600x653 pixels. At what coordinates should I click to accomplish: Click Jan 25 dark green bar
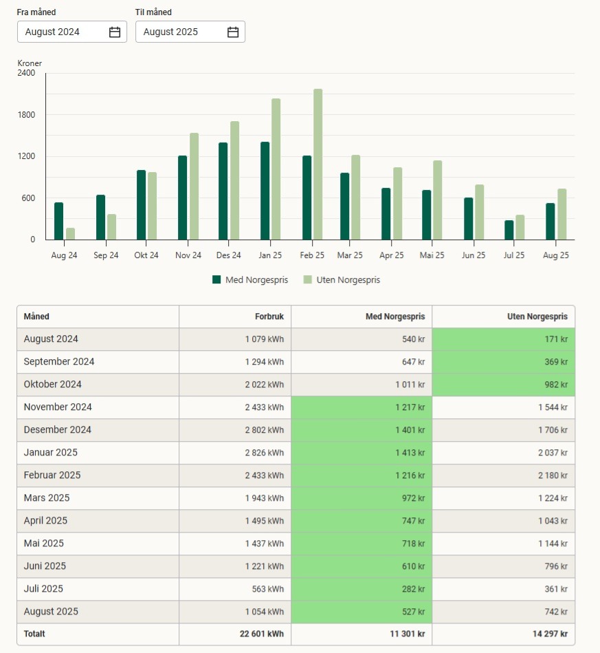pyautogui.click(x=265, y=191)
